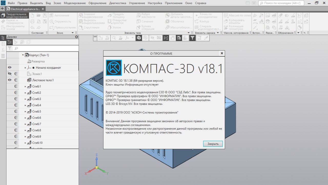Expand the Сгиб:10 tree node
The image size is (328, 185).
[25, 143]
